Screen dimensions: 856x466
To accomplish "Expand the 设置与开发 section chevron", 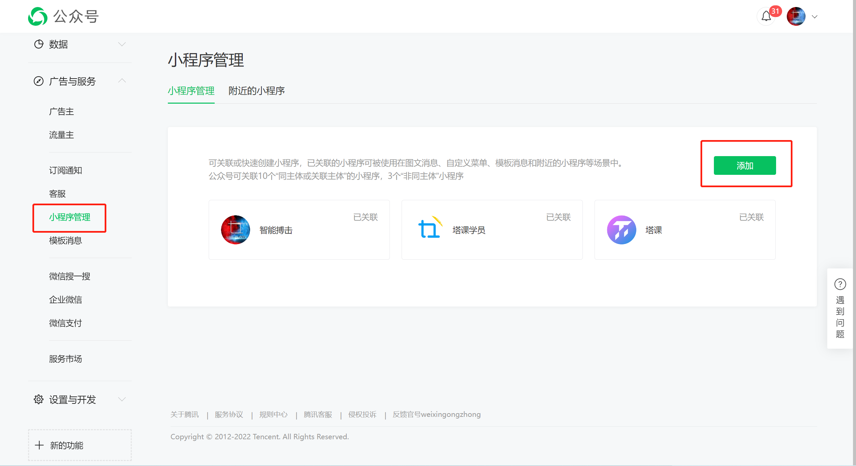I will (122, 399).
